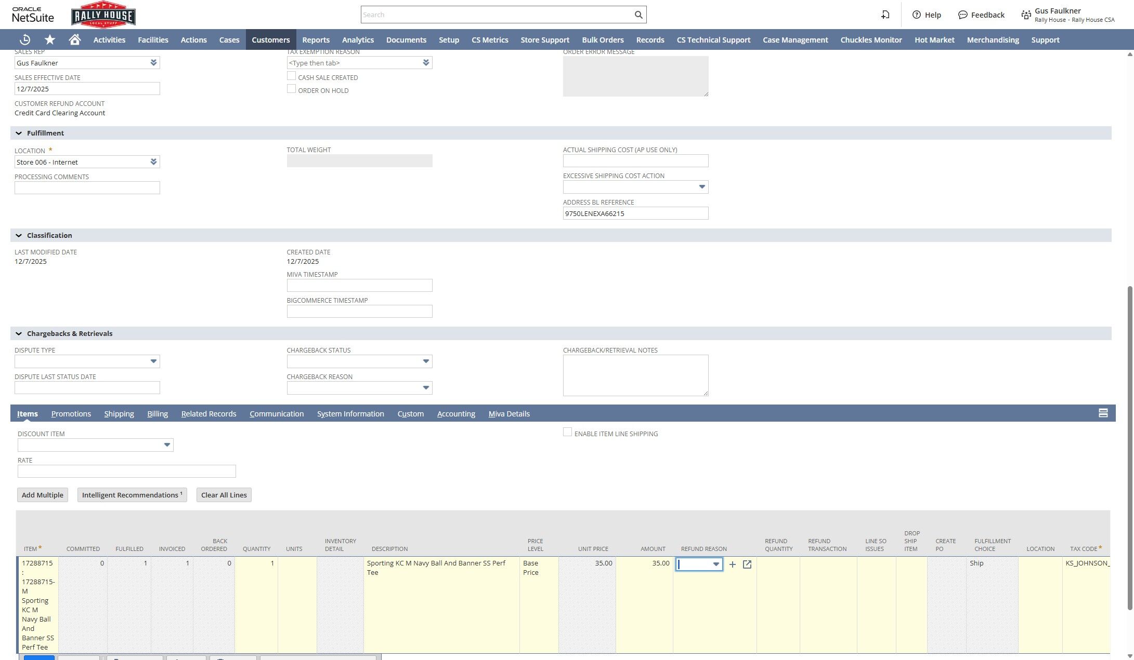
Task: Open the Location dropdown for Store 006
Action: [153, 162]
